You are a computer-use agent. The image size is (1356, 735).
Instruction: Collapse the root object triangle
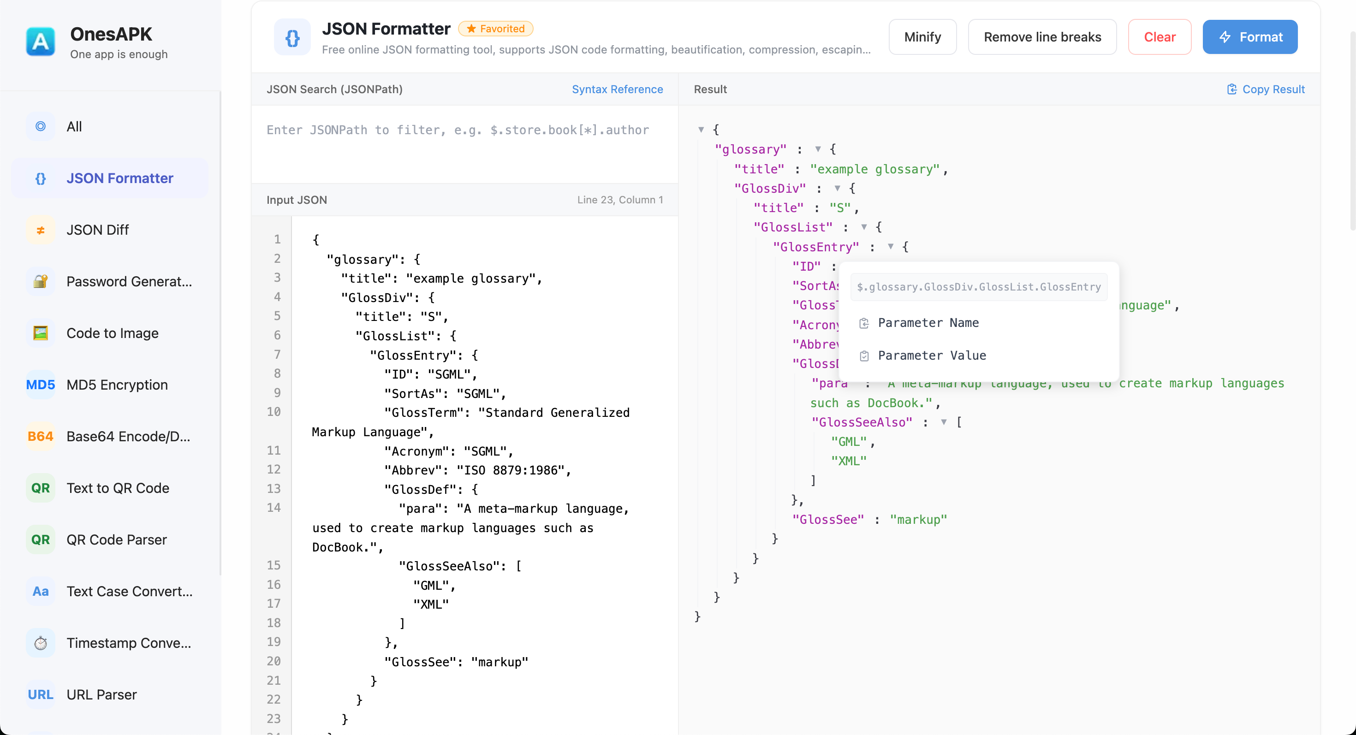[701, 130]
